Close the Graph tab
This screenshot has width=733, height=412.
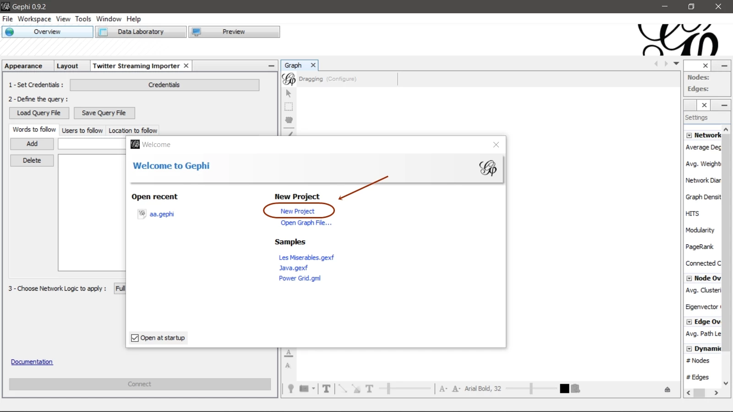(x=313, y=65)
